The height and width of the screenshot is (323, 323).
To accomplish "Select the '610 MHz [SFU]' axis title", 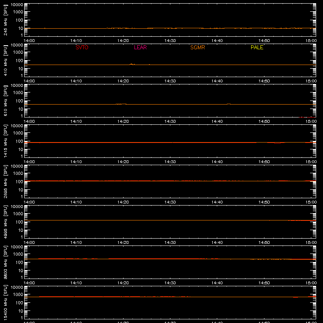I will coord(5,101).
